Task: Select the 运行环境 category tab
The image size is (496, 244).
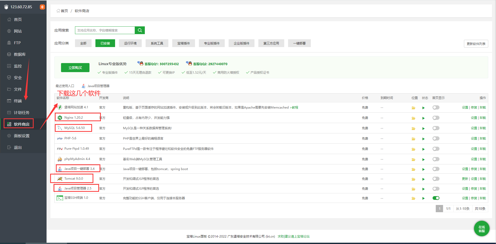Action: pyautogui.click(x=130, y=43)
